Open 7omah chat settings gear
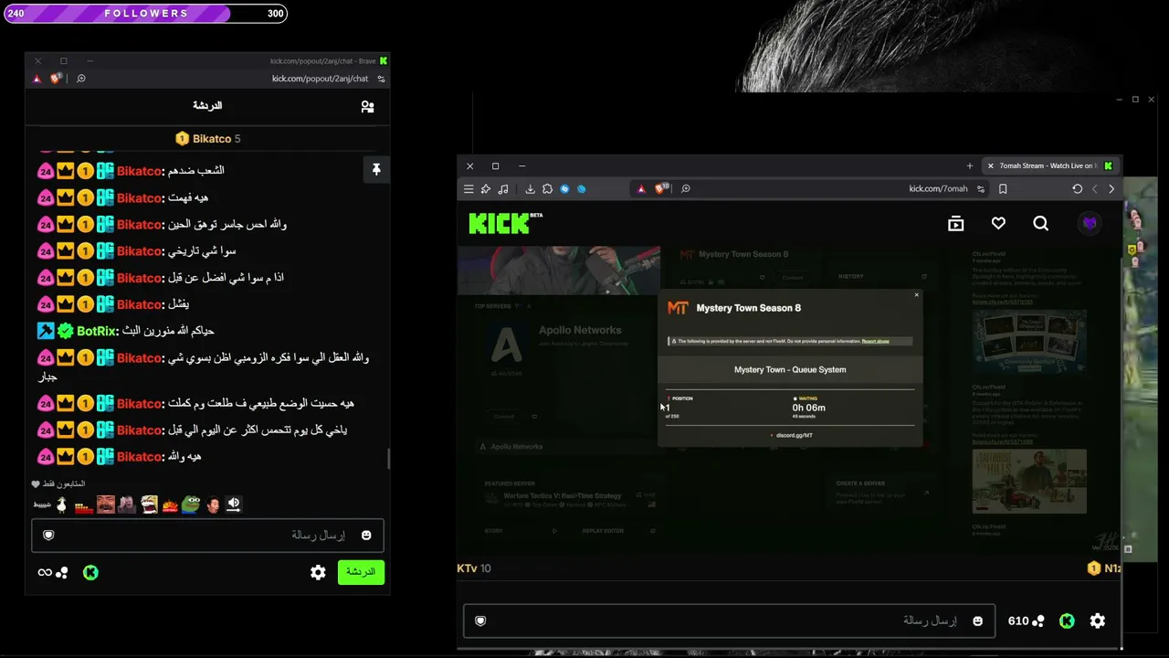Image resolution: width=1169 pixels, height=658 pixels. 1098,621
